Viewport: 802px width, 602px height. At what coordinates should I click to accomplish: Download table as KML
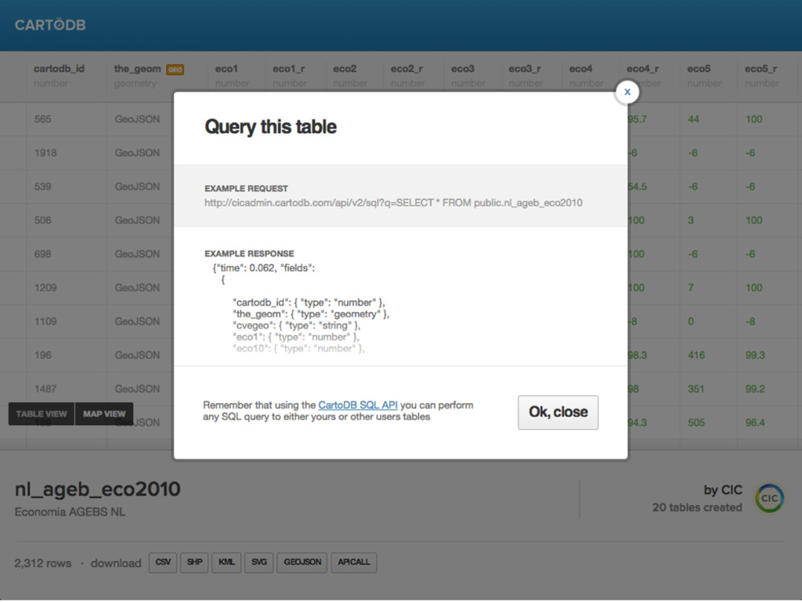pyautogui.click(x=226, y=562)
